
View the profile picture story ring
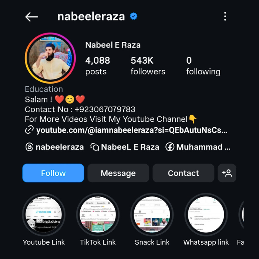50,58
